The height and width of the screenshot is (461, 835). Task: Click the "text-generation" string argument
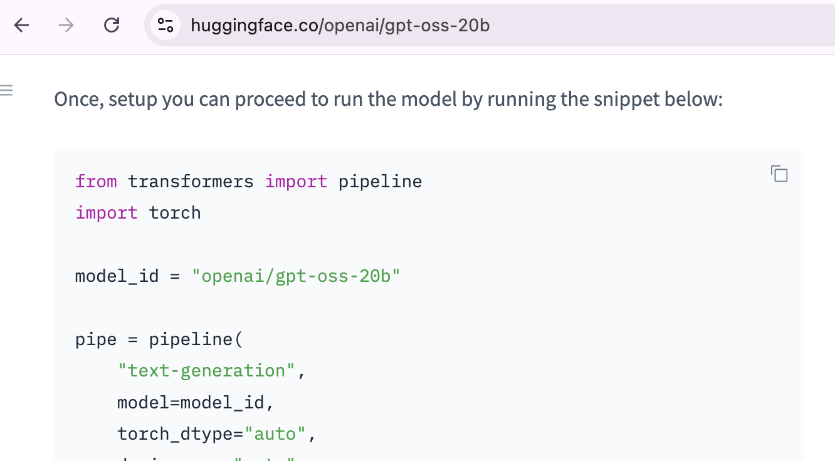tap(206, 371)
